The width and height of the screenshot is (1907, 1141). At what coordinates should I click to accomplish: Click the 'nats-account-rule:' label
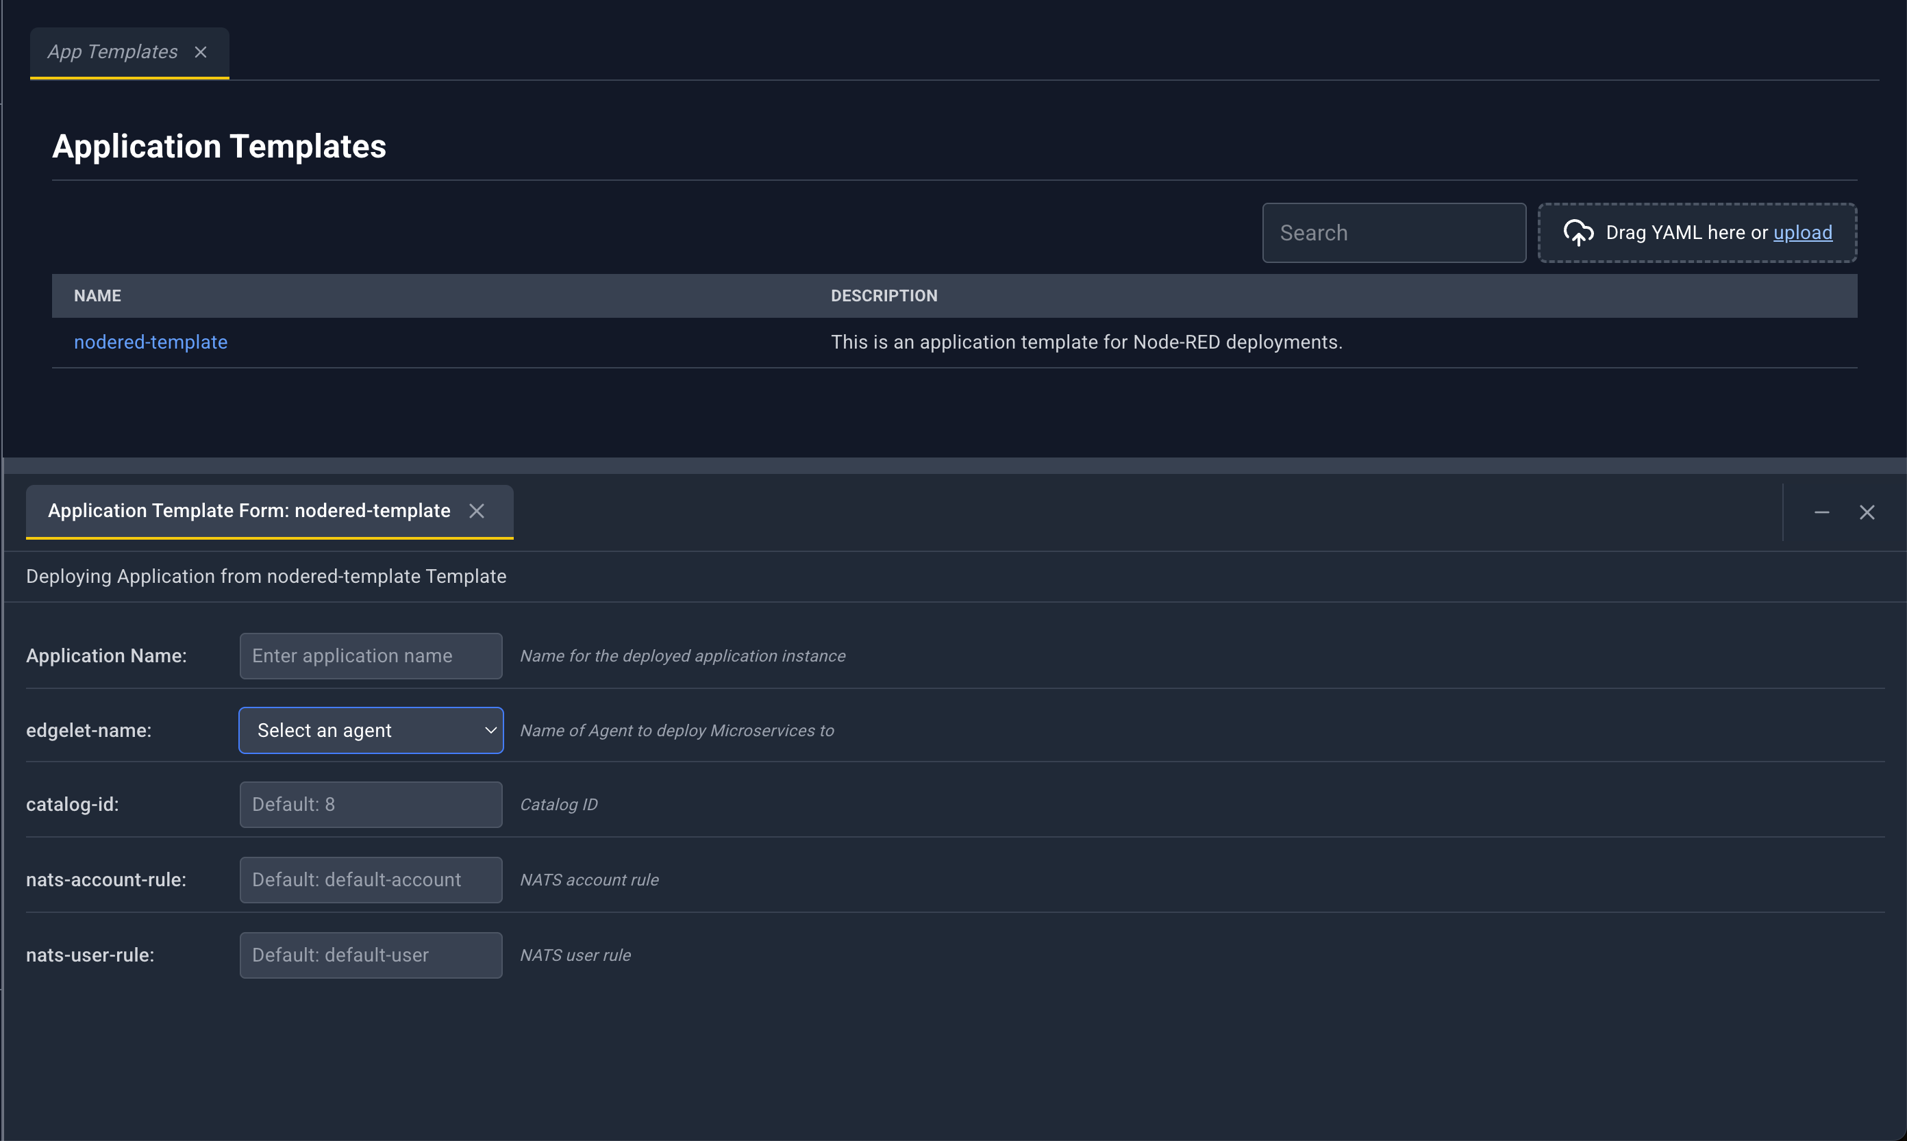point(106,880)
